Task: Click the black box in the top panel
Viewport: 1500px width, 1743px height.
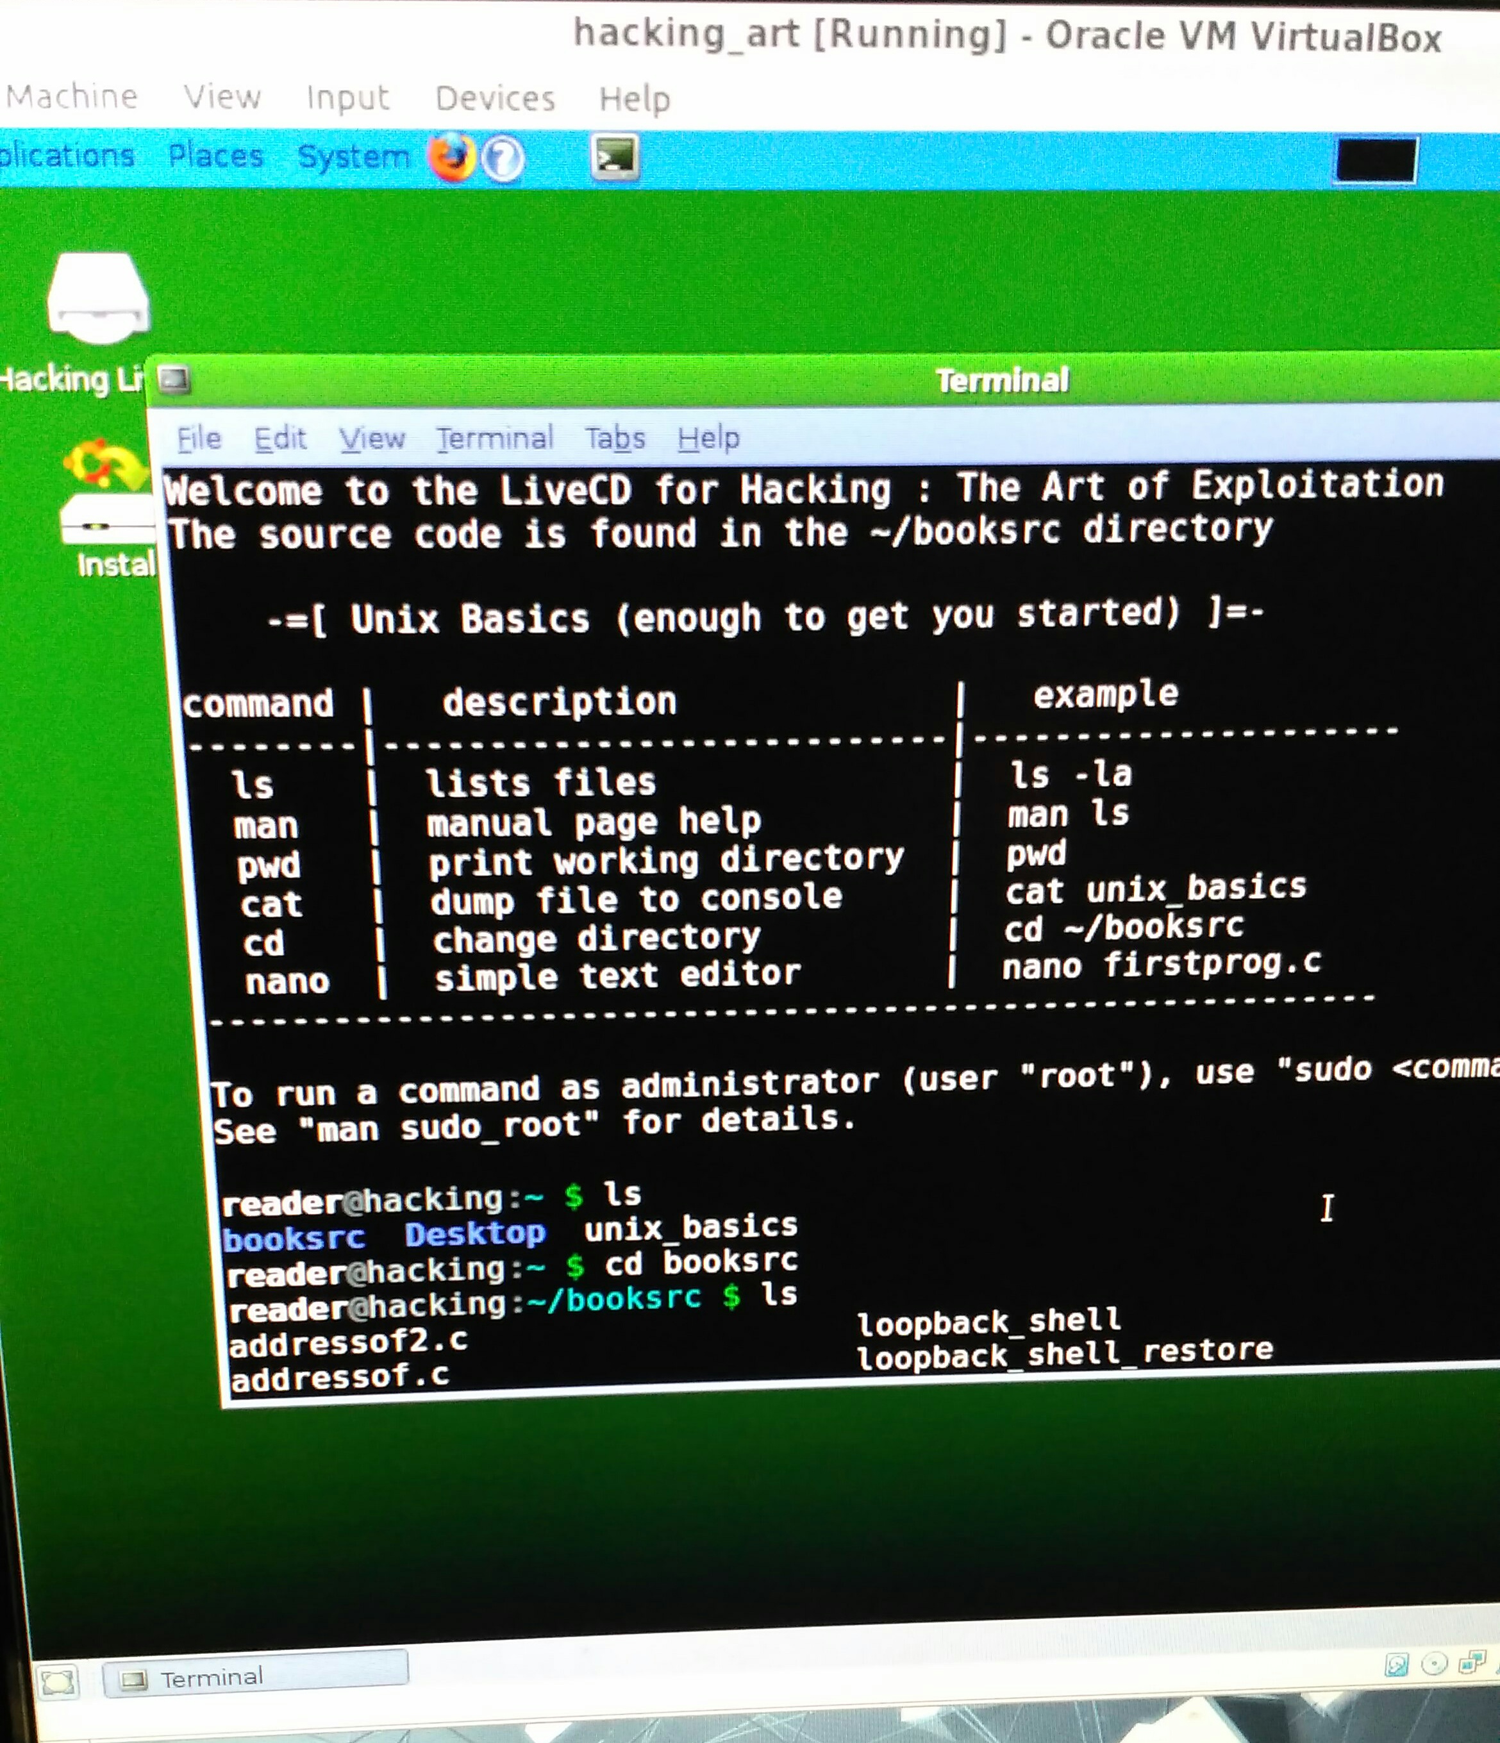Action: coord(1376,159)
